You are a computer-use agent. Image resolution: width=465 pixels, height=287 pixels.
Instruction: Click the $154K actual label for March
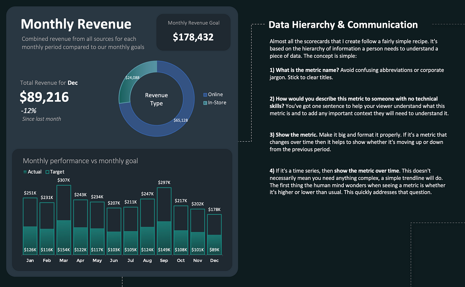[x=63, y=250]
